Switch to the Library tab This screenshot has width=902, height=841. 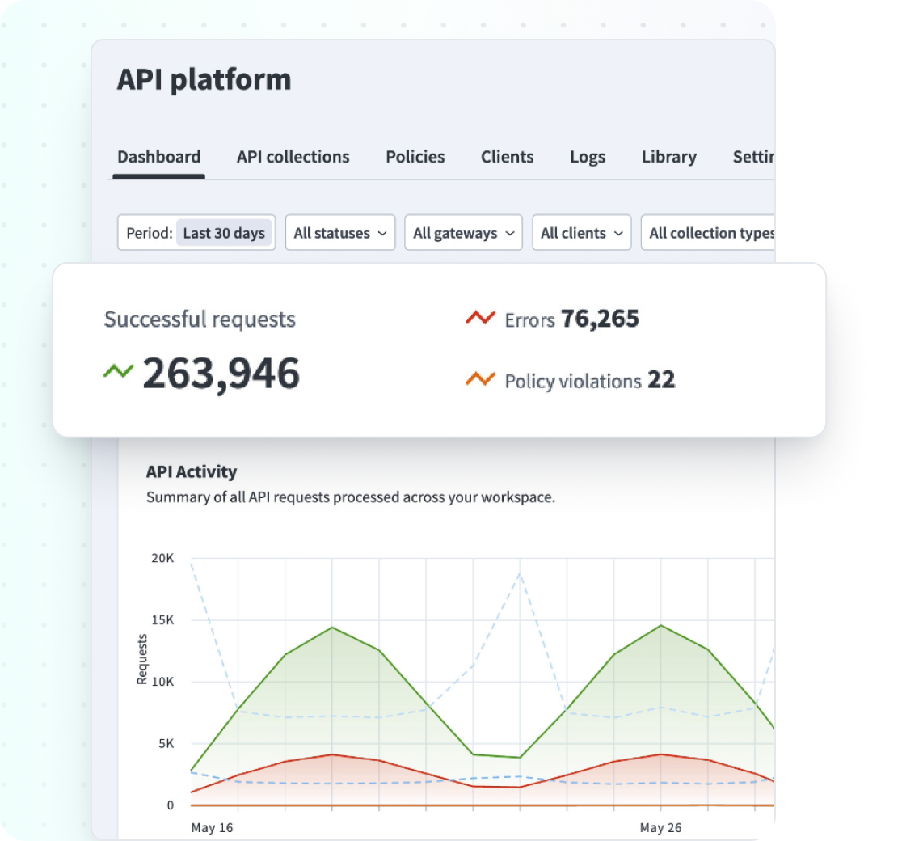(669, 157)
